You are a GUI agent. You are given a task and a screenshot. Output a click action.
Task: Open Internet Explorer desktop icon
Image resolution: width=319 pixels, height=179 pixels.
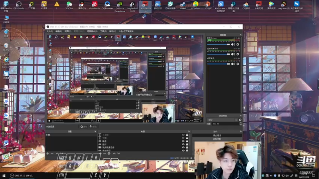[x=6, y=62]
